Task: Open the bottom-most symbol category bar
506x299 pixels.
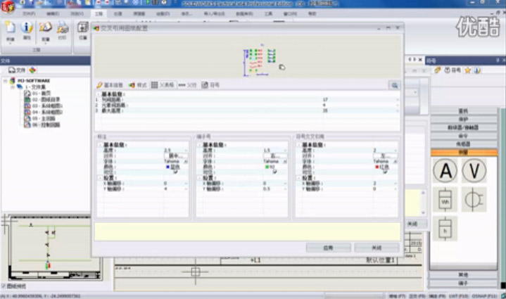Action: (x=463, y=284)
